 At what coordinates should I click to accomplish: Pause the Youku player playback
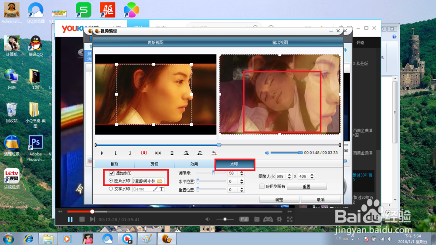[x=70, y=219]
